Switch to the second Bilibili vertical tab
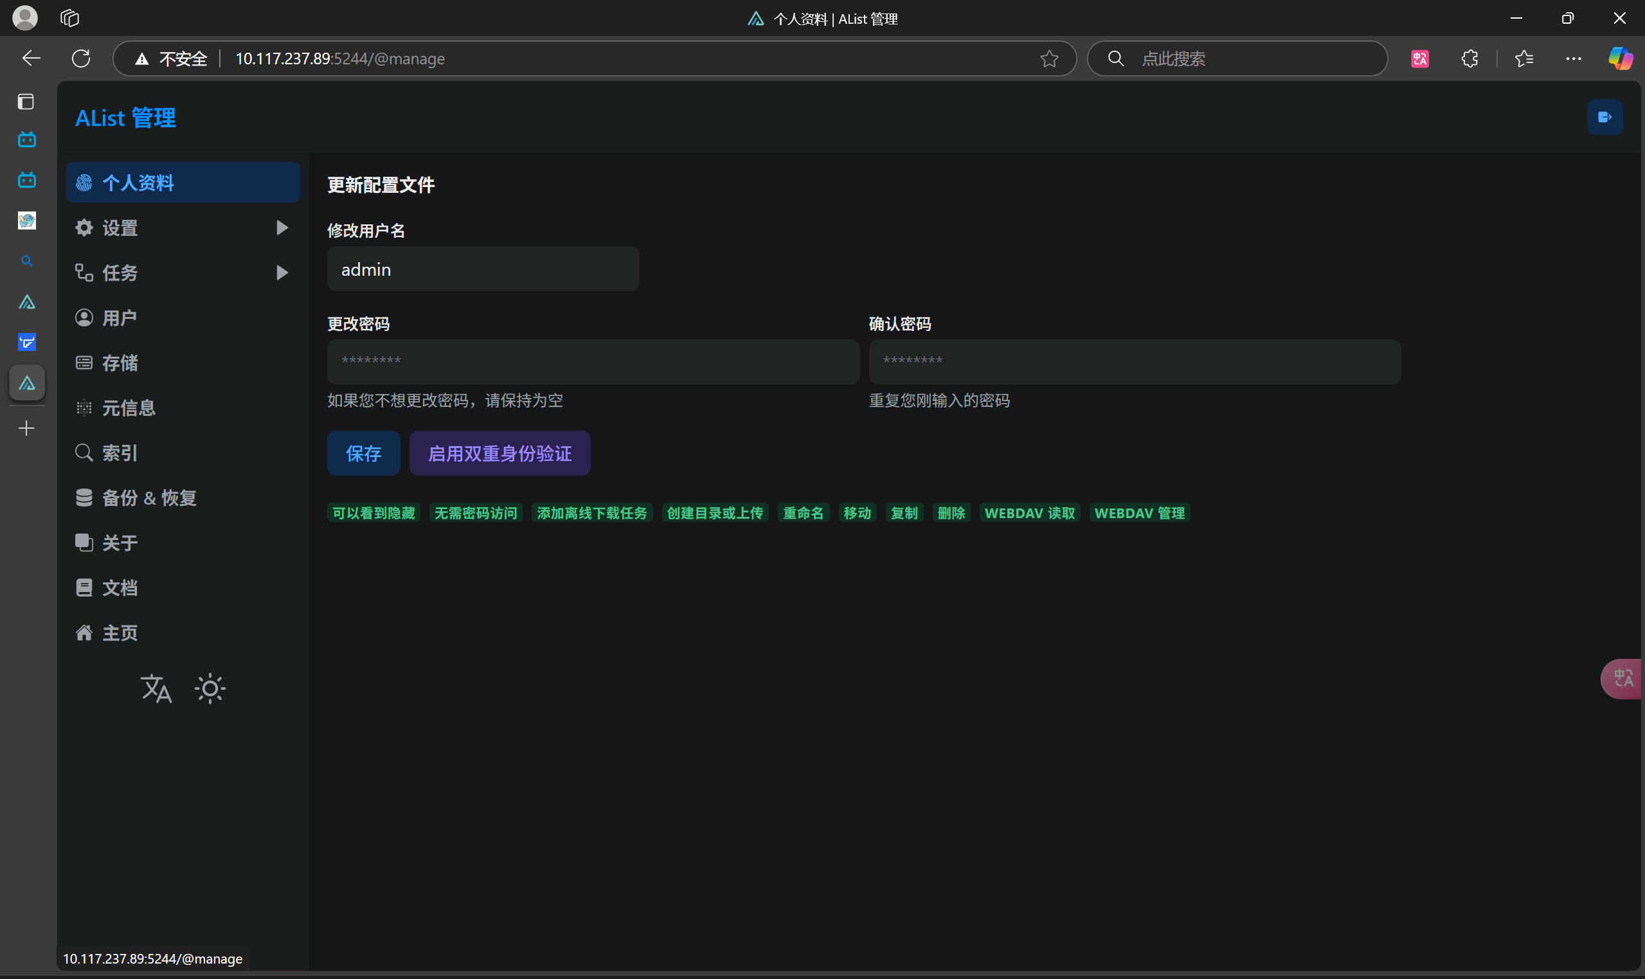Image resolution: width=1645 pixels, height=979 pixels. pos(26,179)
